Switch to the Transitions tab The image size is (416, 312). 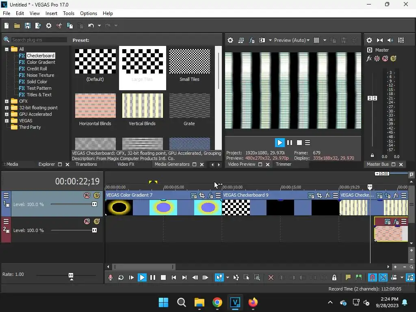click(86, 164)
